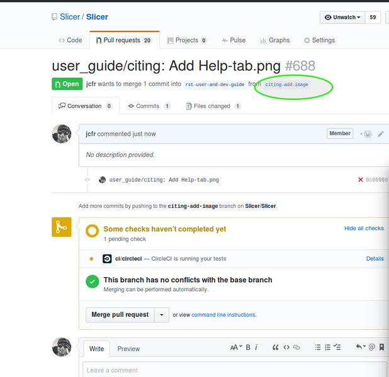Add a task list to comment

pos(337,347)
